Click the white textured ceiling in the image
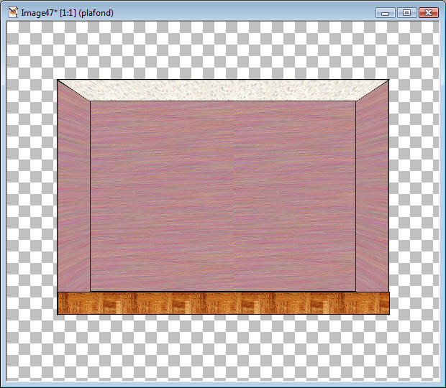The image size is (446, 388). tap(223, 91)
